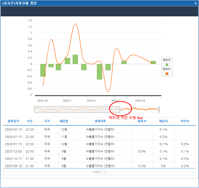The width and height of the screenshot is (199, 188).
Task: Click the 11월 cell in the table
Action: pyautogui.click(x=64, y=137)
